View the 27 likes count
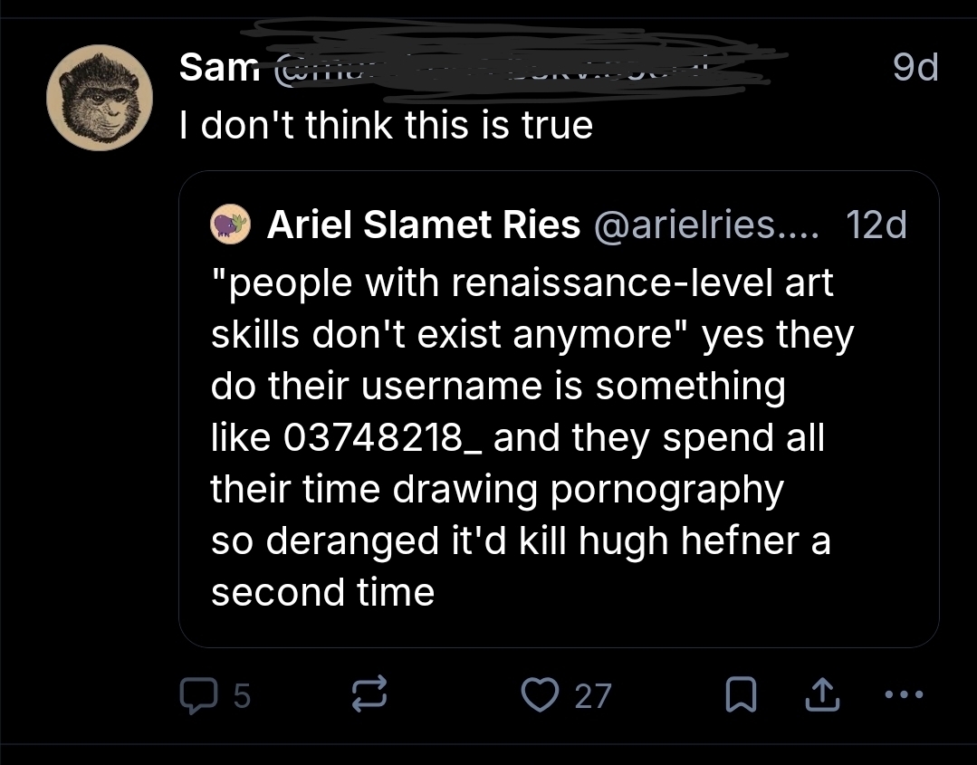 (593, 695)
